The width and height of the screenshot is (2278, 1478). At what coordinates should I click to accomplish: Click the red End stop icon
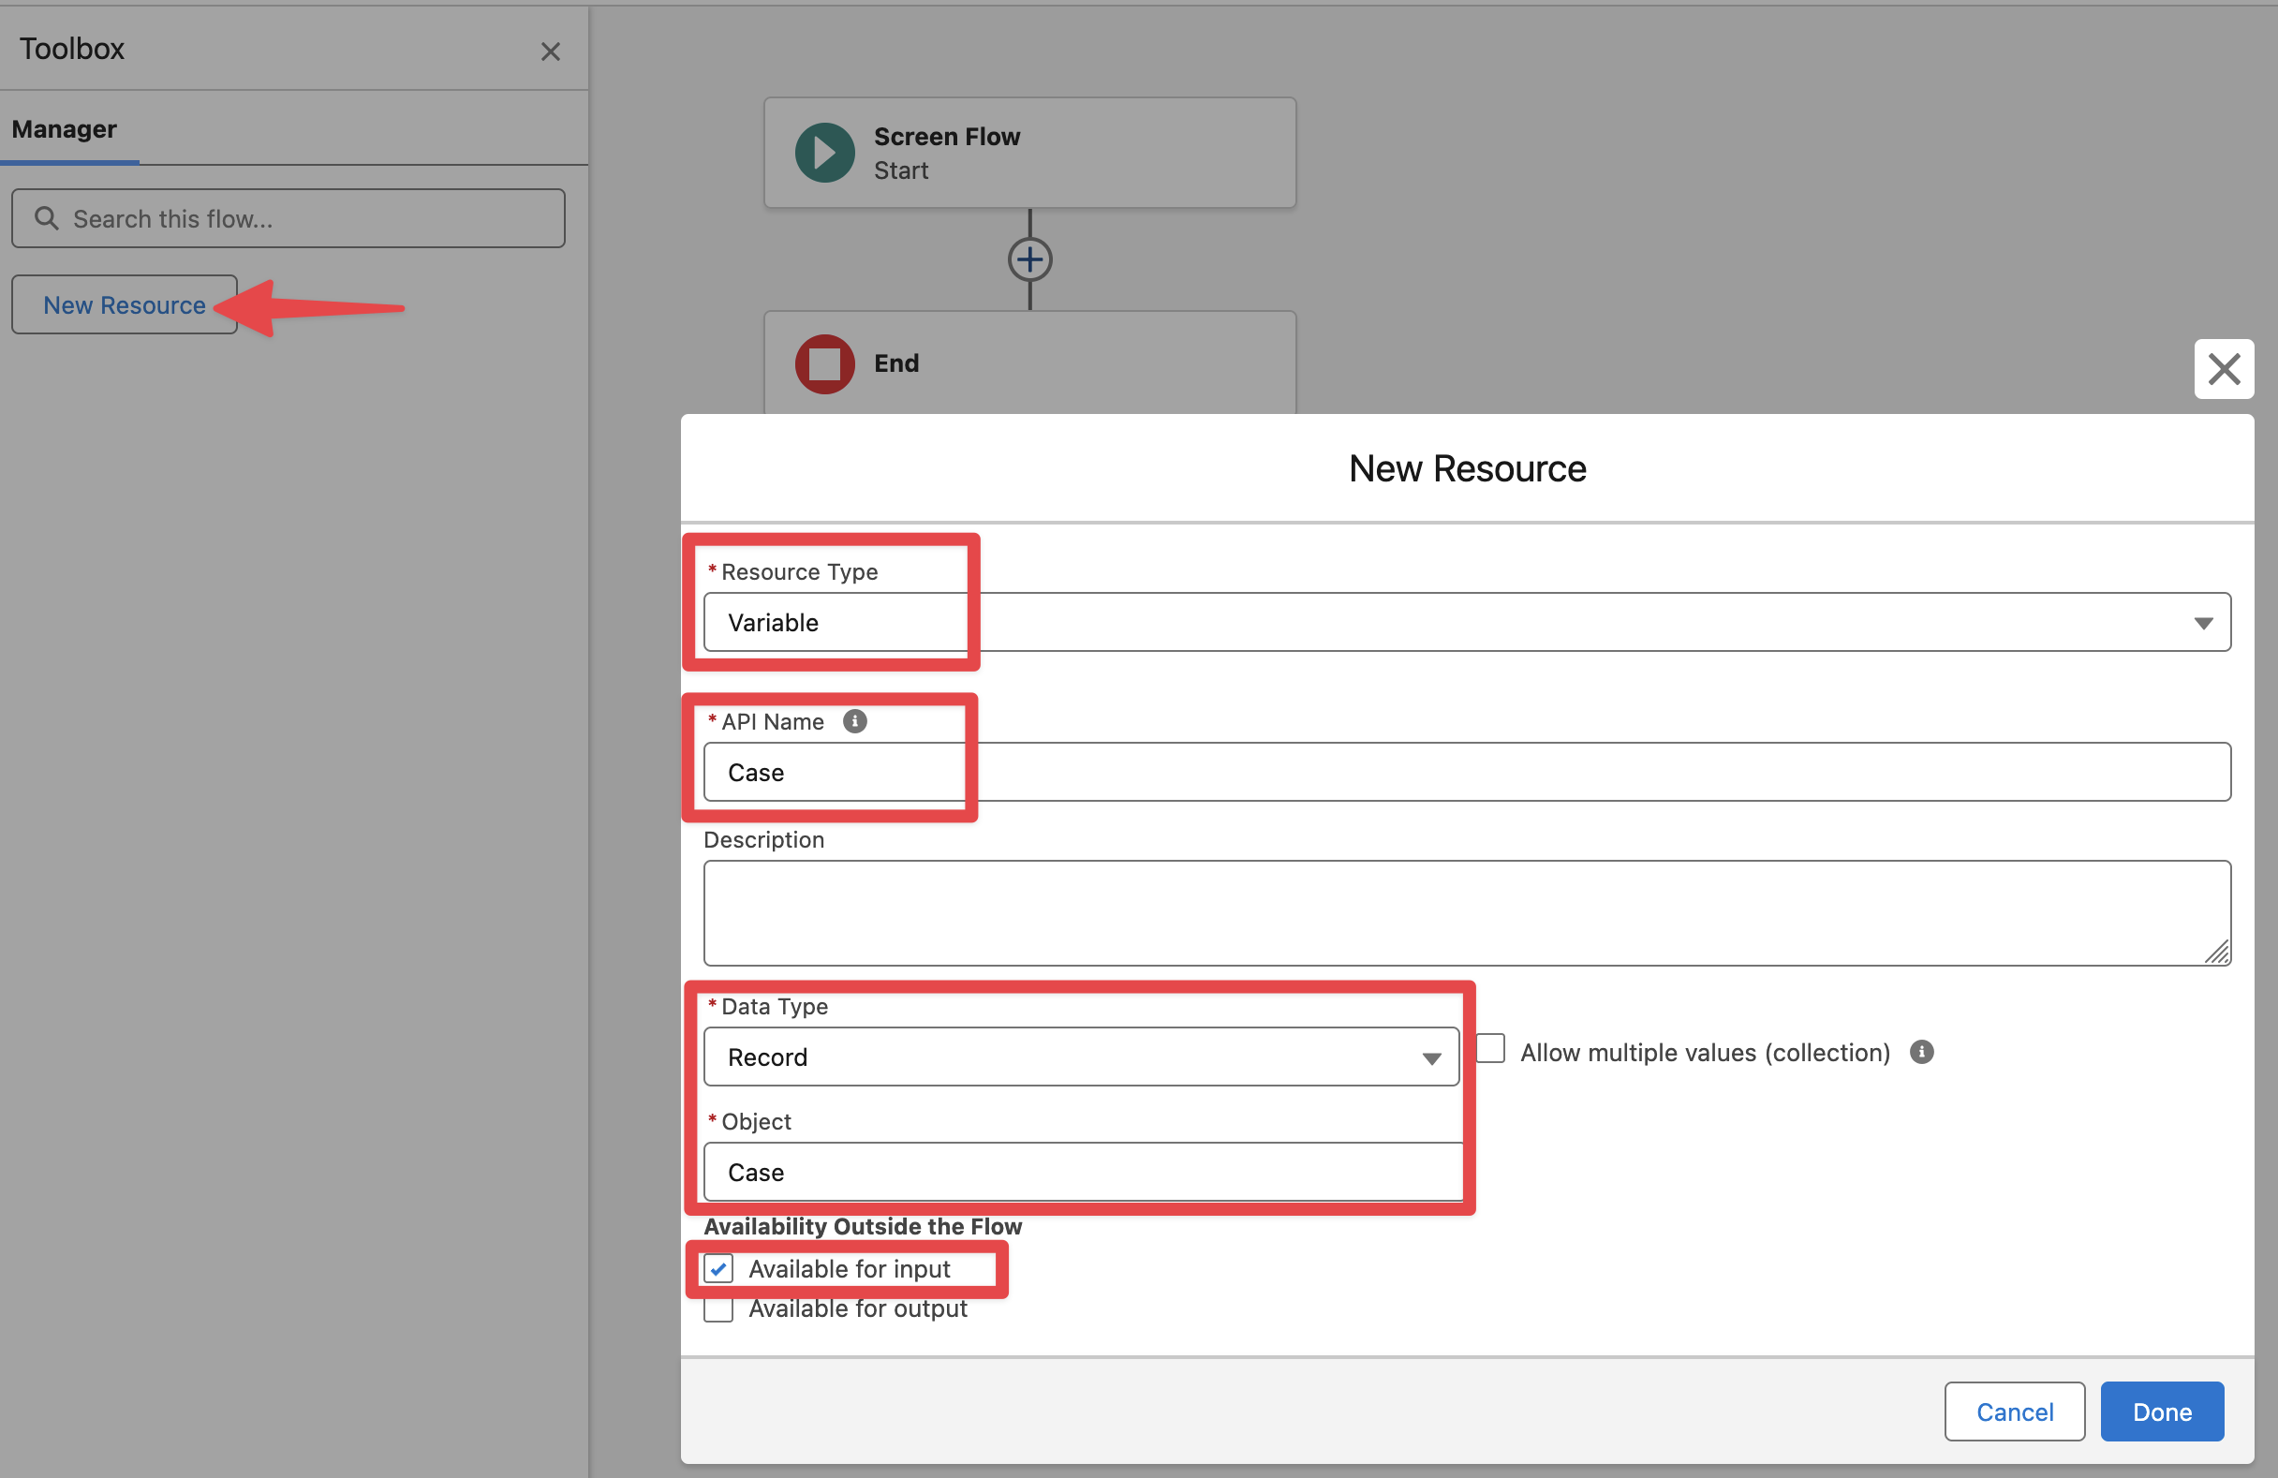click(x=824, y=363)
